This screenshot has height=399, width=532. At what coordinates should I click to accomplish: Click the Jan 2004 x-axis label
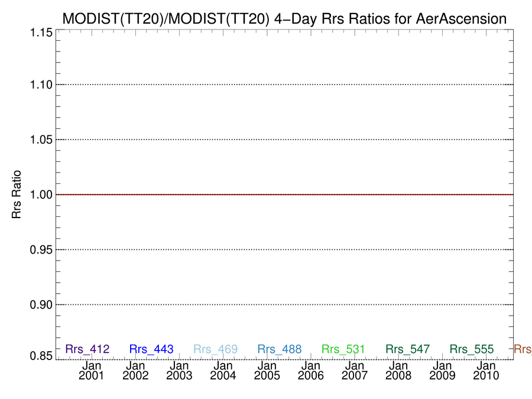tap(223, 371)
